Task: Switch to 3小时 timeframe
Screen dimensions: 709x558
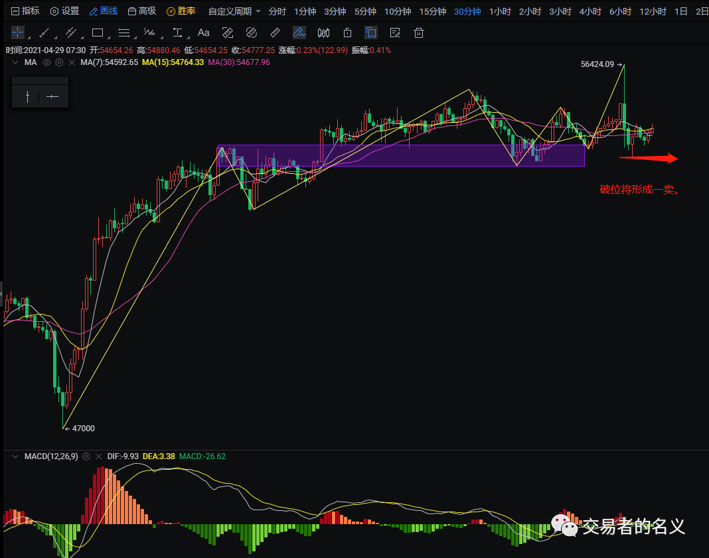Action: (x=560, y=11)
